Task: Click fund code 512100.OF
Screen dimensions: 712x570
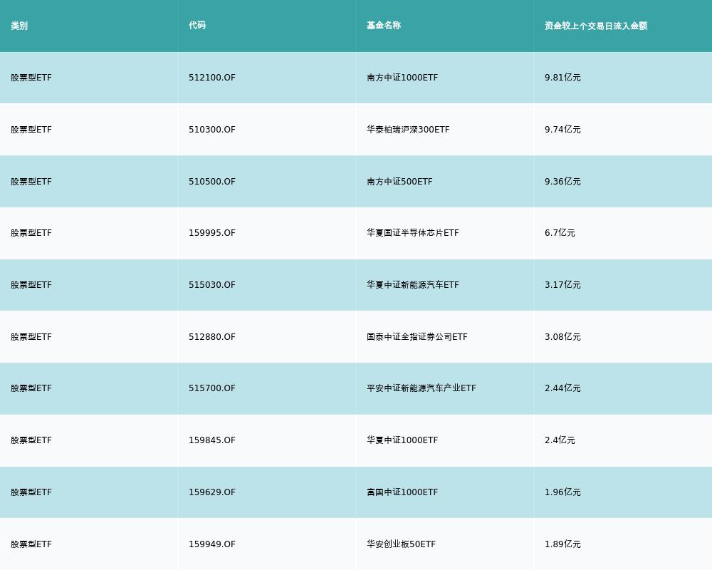Action: click(211, 78)
